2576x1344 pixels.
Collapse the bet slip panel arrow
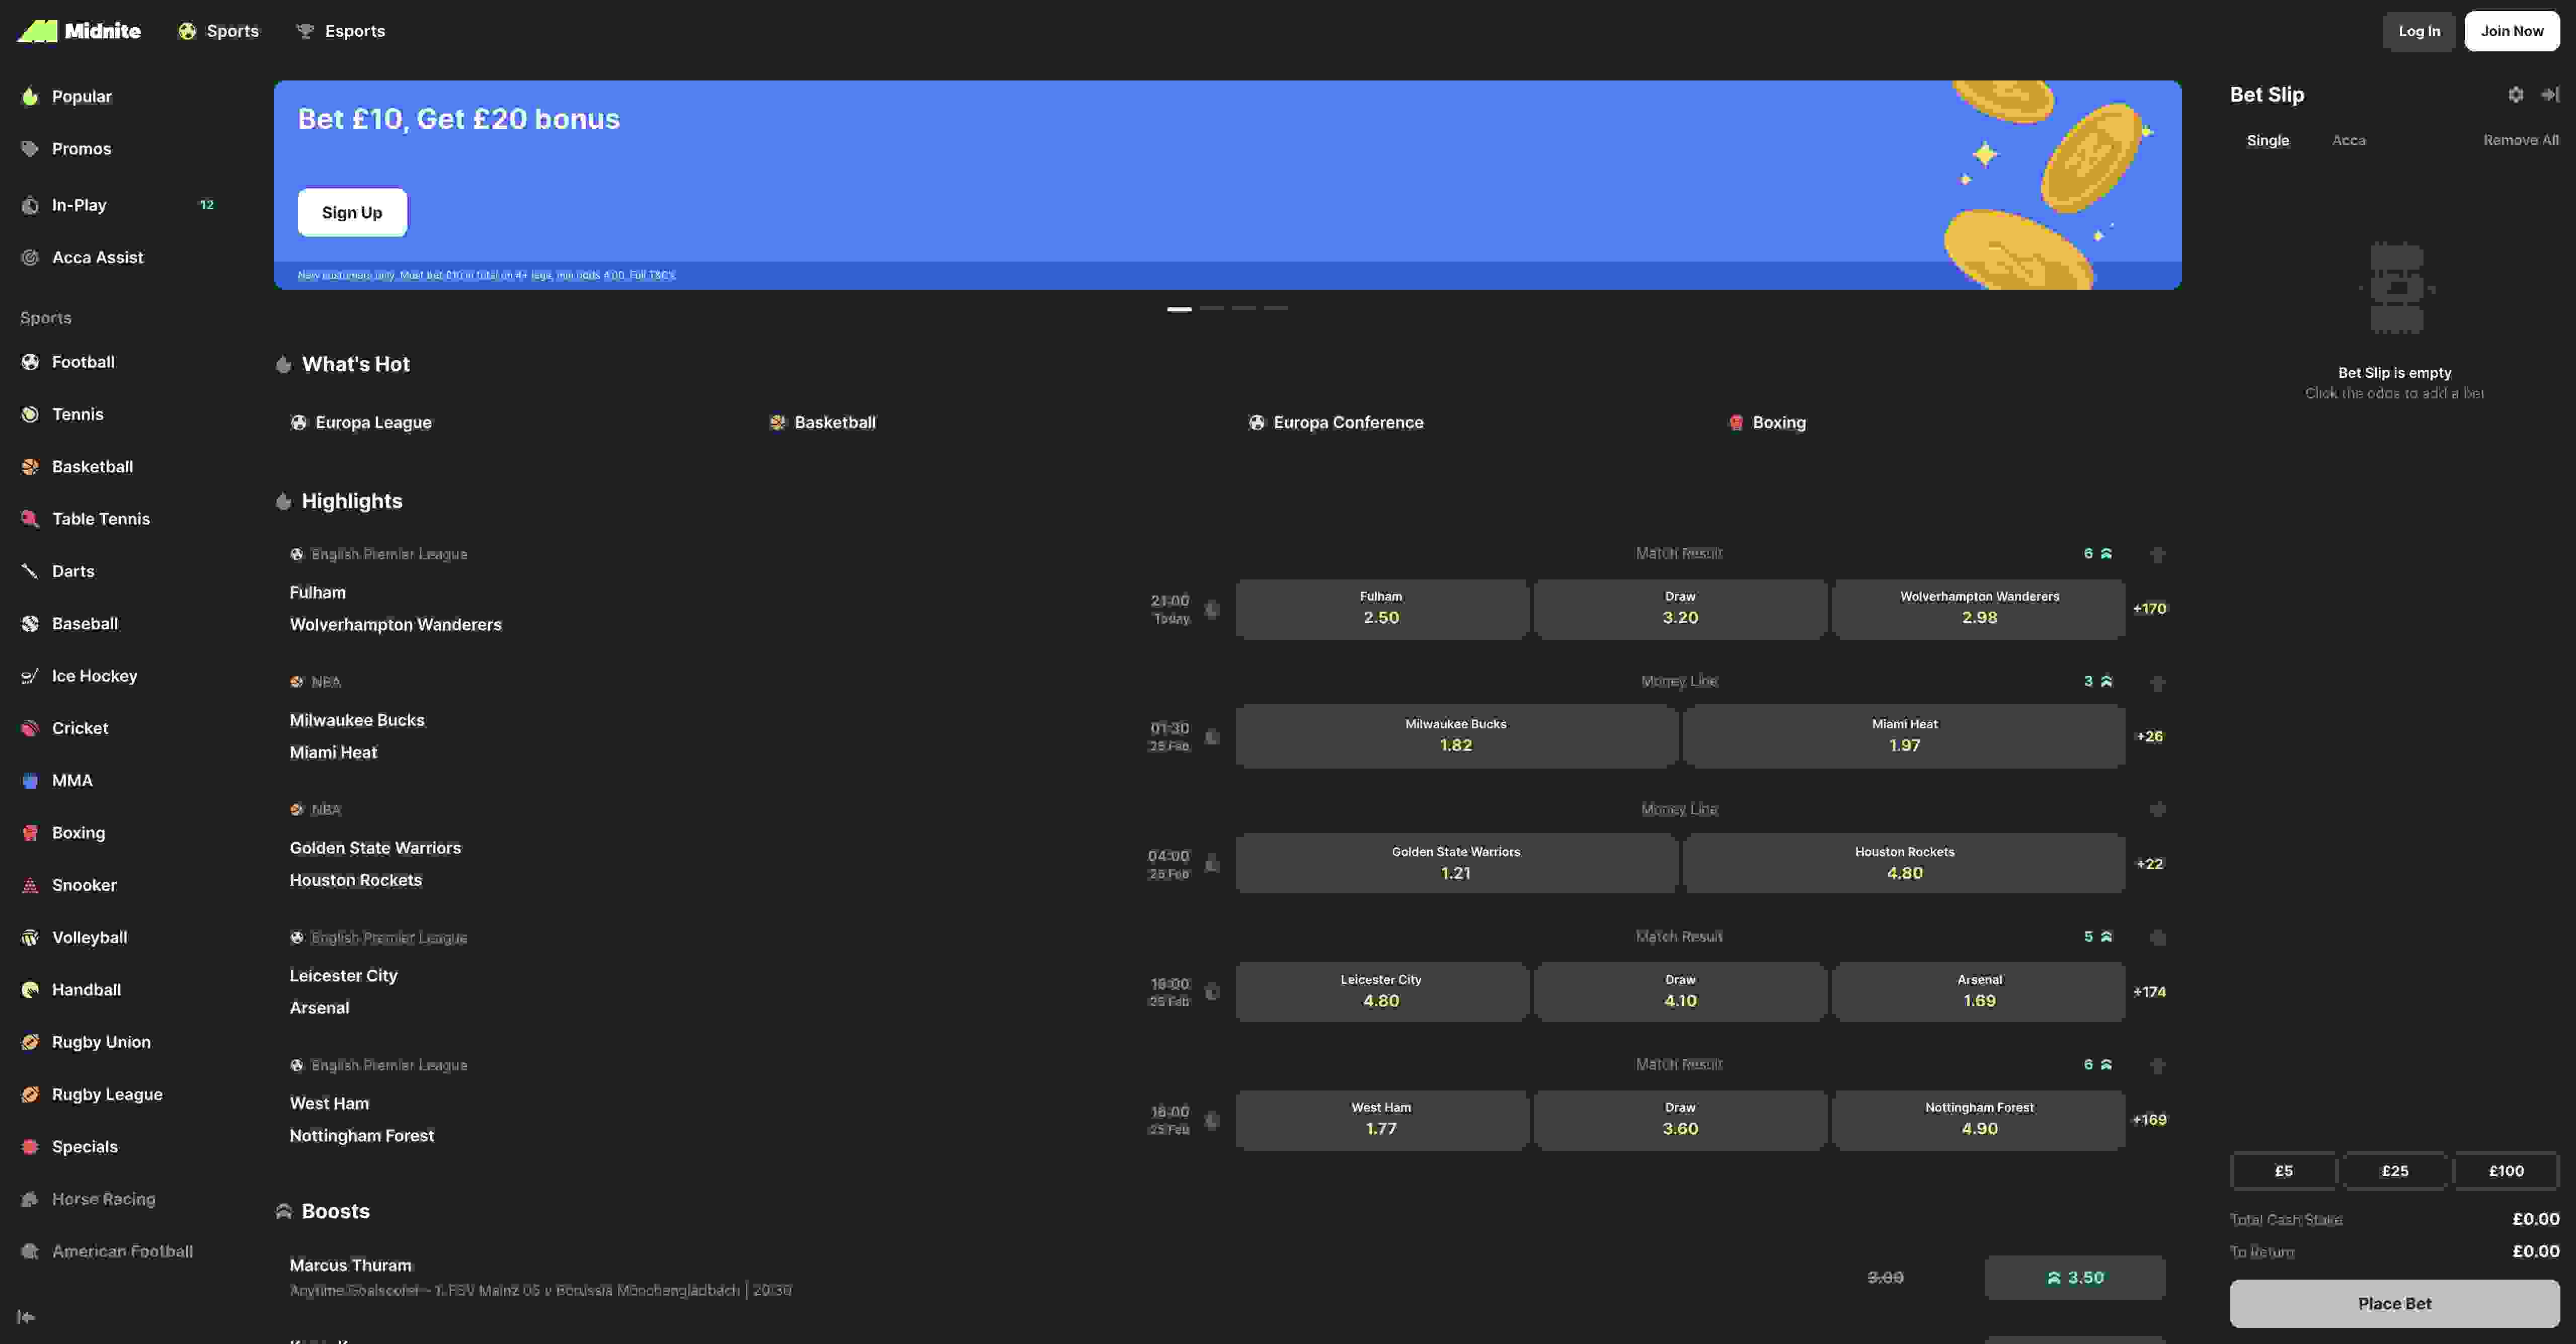(2550, 95)
